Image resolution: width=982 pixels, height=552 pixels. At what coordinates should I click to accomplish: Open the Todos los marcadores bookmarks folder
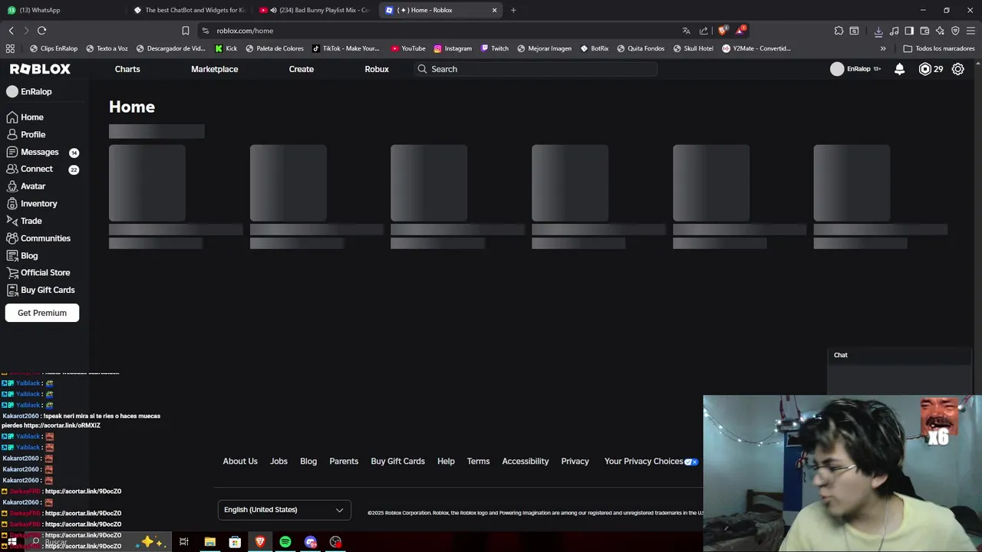(939, 48)
